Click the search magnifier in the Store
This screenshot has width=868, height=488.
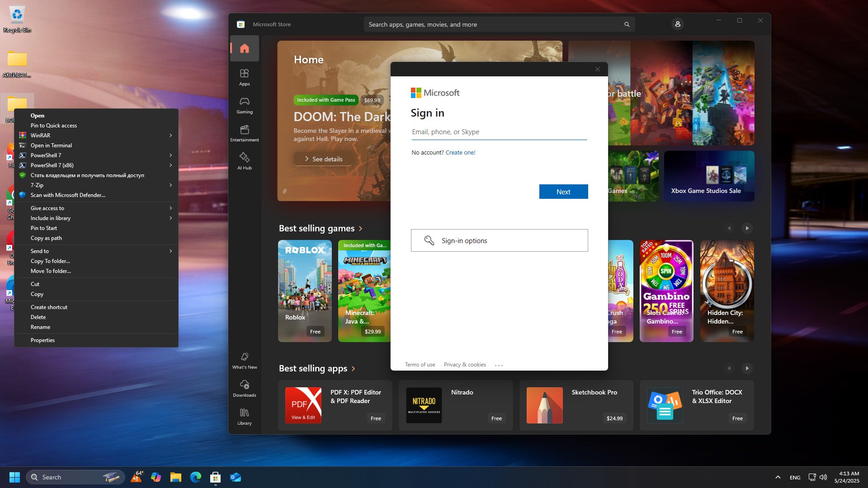pos(627,24)
